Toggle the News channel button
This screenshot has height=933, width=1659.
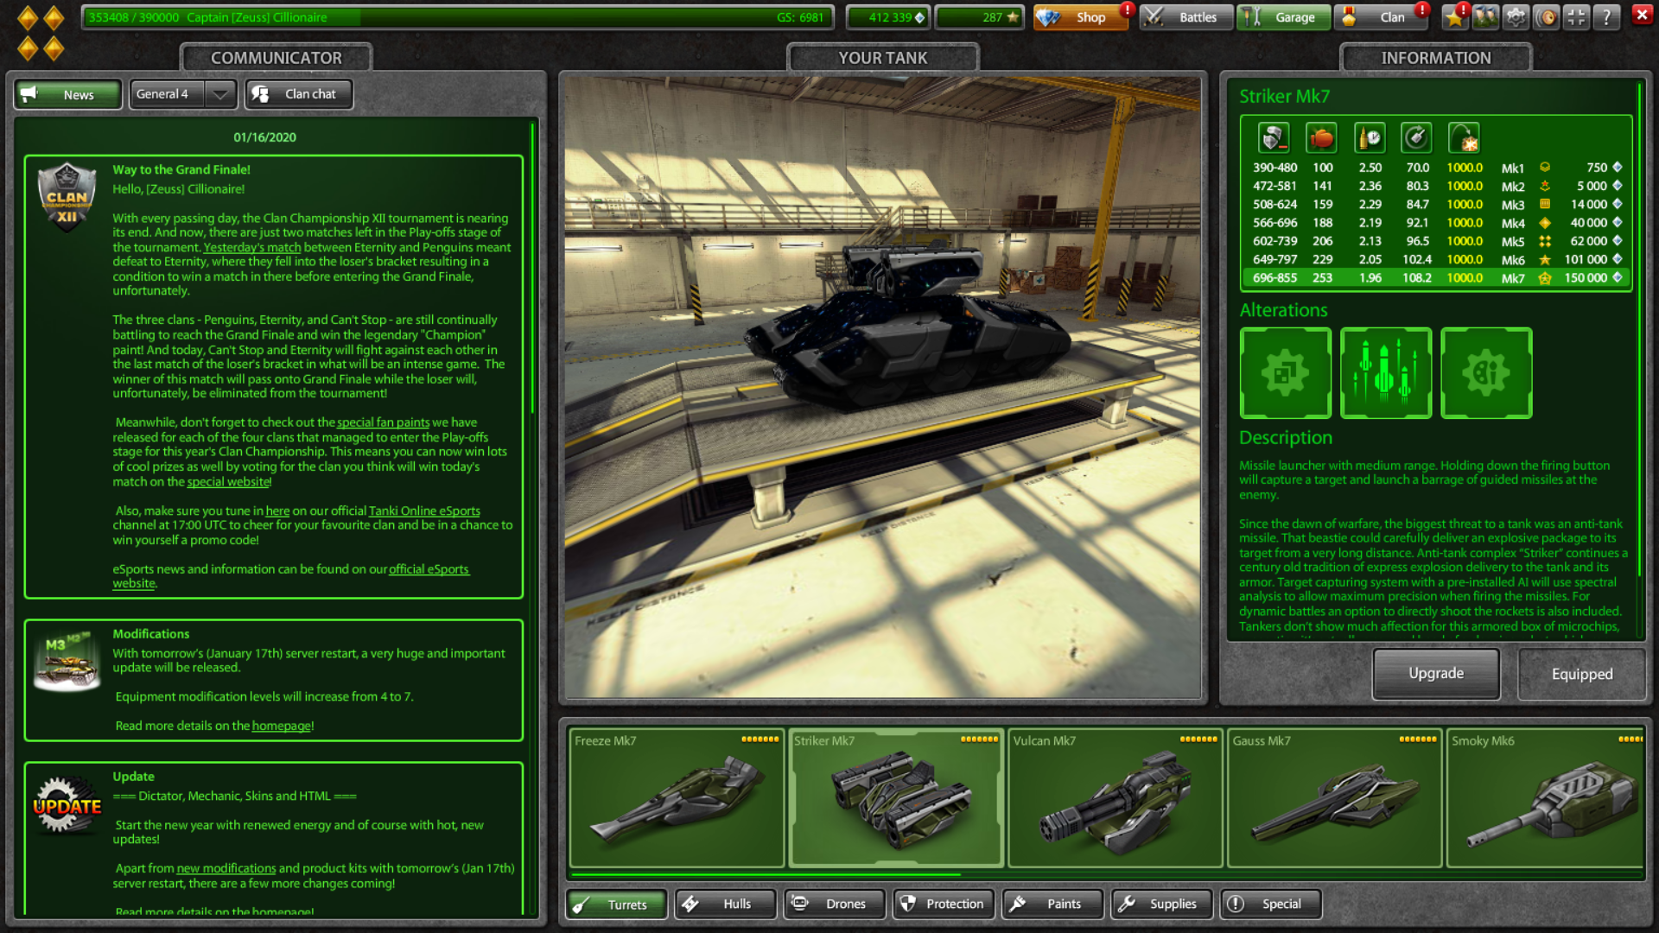click(67, 94)
